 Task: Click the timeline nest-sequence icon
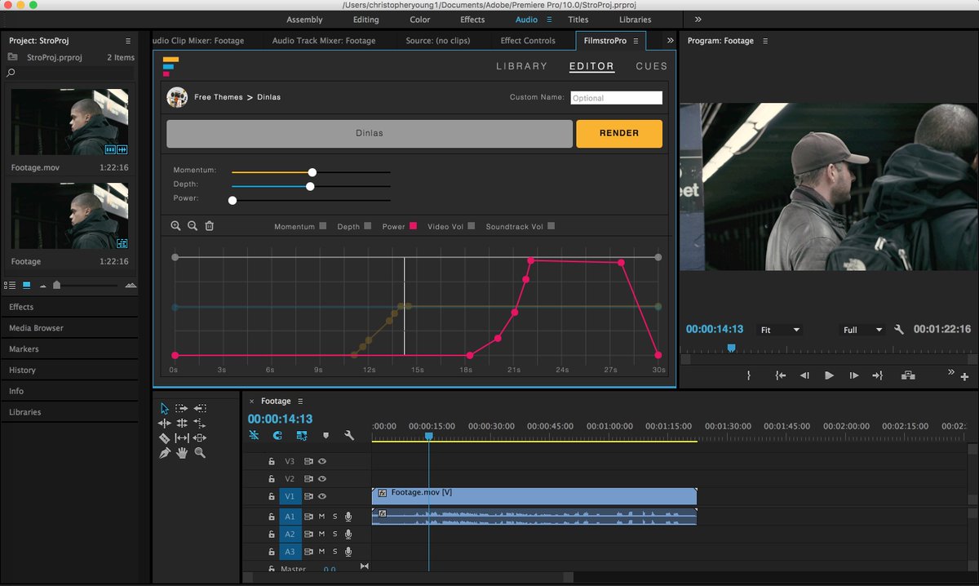pos(254,436)
